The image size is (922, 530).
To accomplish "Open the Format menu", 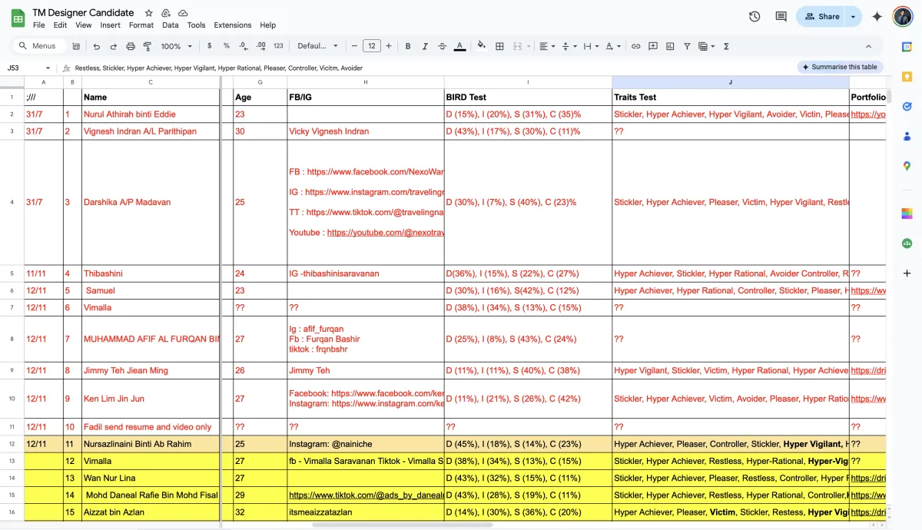I will [141, 25].
